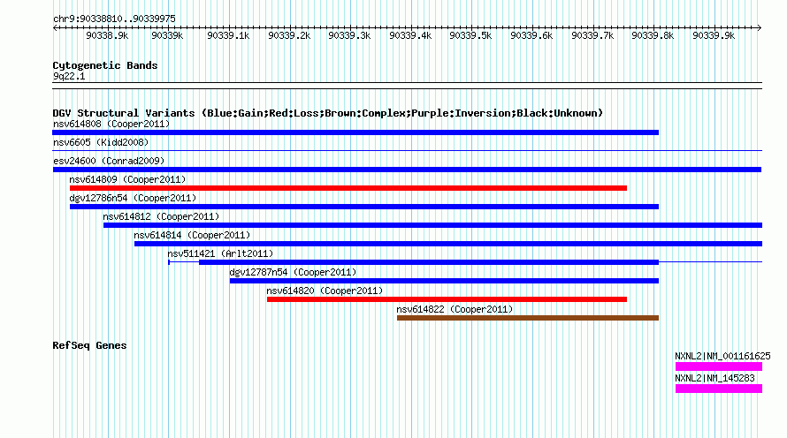Open the nsv511421 (Arlt2011) label
Viewport: 787px width, 438px height.
click(220, 253)
